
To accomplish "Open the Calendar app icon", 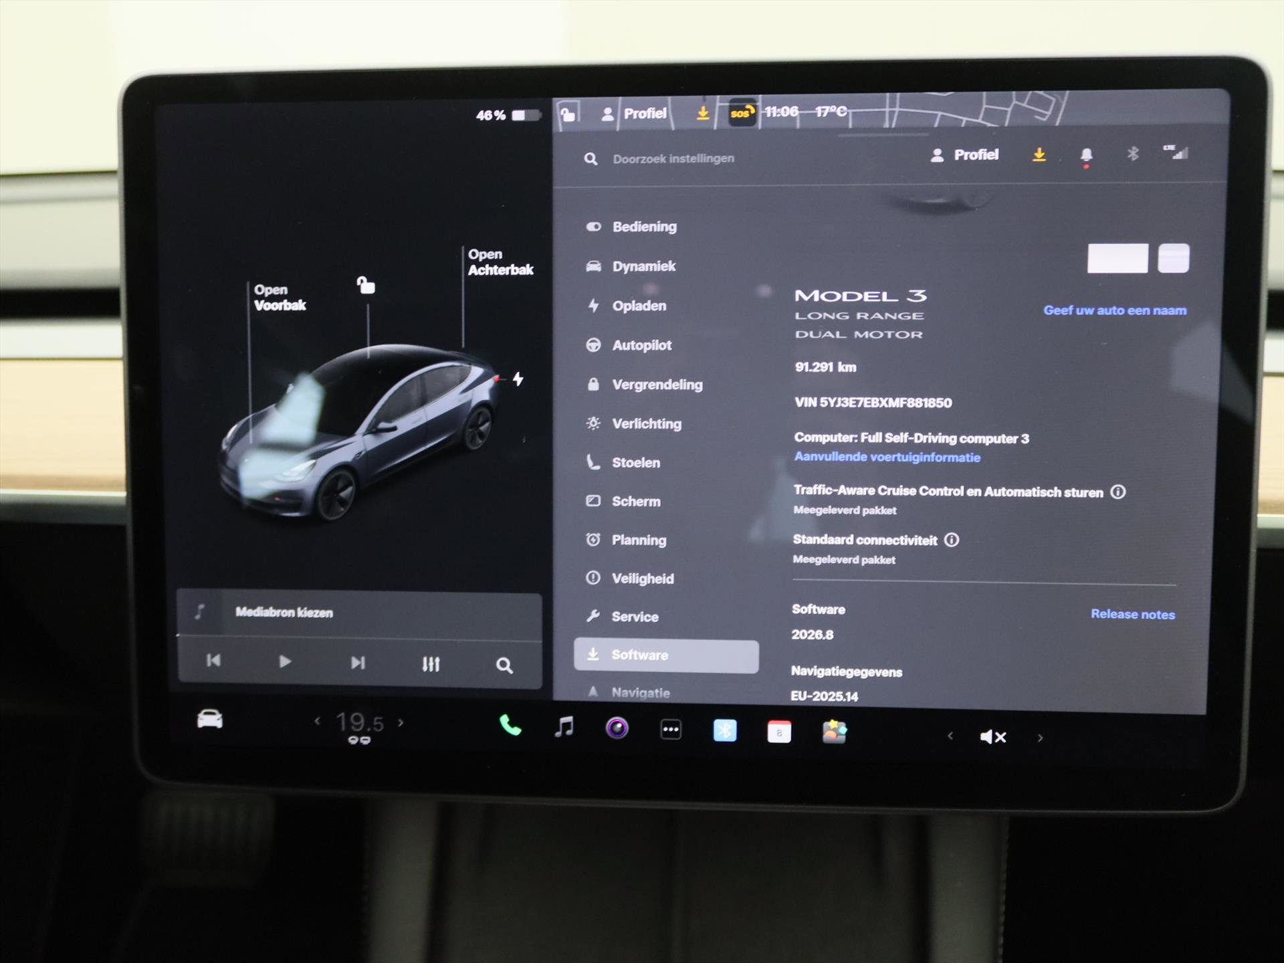I will click(779, 732).
